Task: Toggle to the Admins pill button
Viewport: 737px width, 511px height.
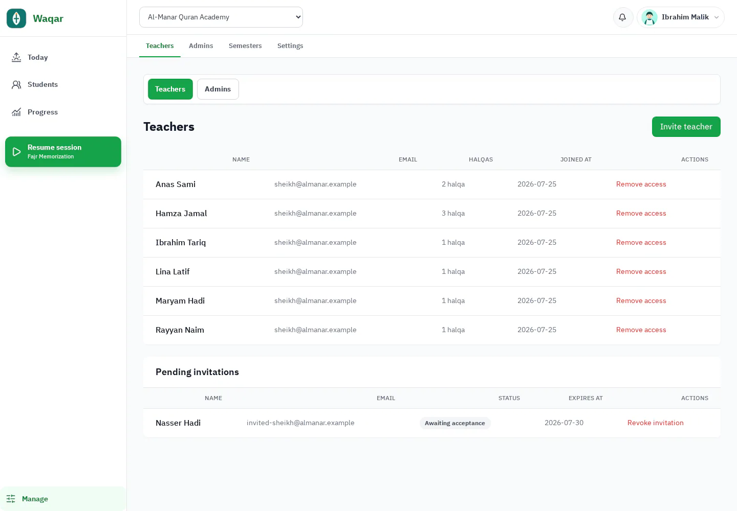Action: pyautogui.click(x=218, y=89)
